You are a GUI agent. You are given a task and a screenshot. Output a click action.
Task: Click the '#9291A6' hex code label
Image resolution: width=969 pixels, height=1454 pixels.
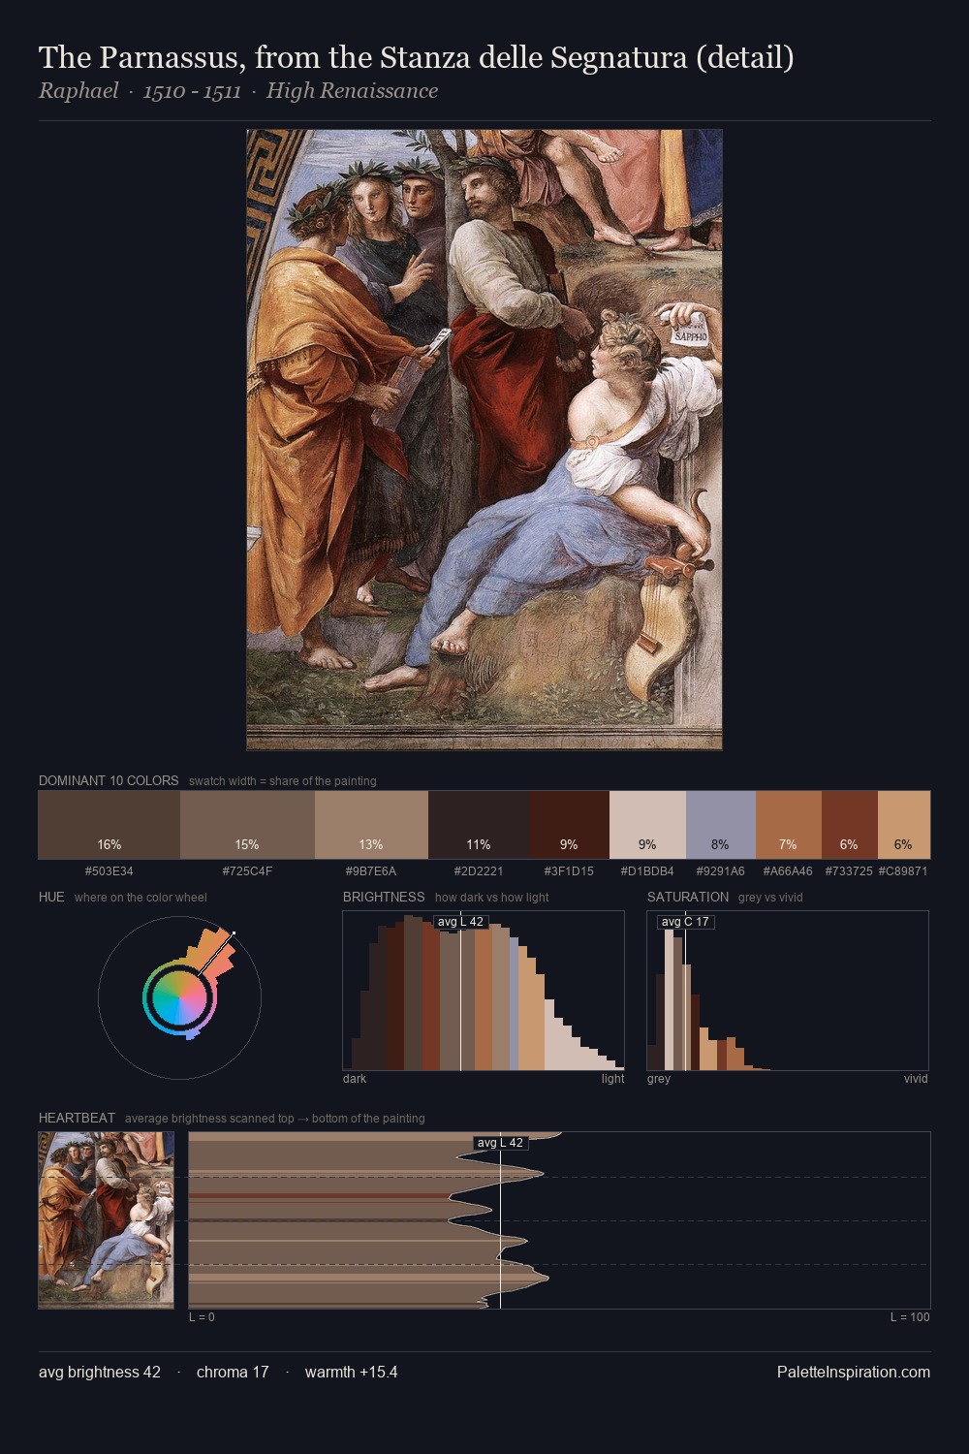720,871
